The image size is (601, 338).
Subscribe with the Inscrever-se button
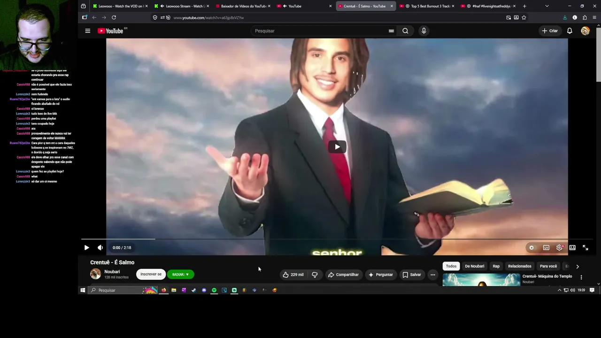[151, 274]
